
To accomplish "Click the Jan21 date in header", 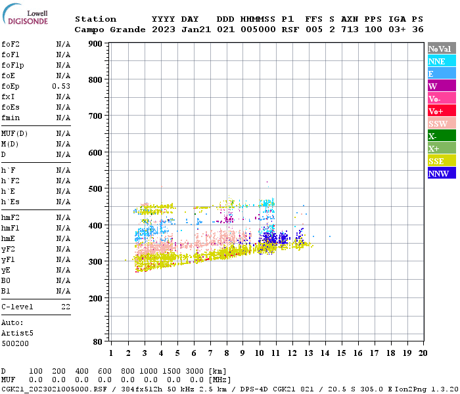I will point(196,30).
